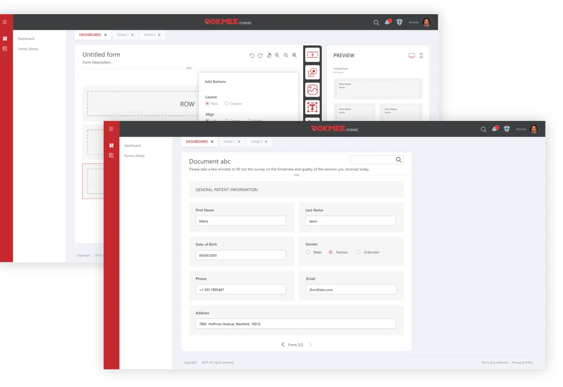Select the add row tool in the dark toolbar
The image size is (563, 387).
click(313, 55)
